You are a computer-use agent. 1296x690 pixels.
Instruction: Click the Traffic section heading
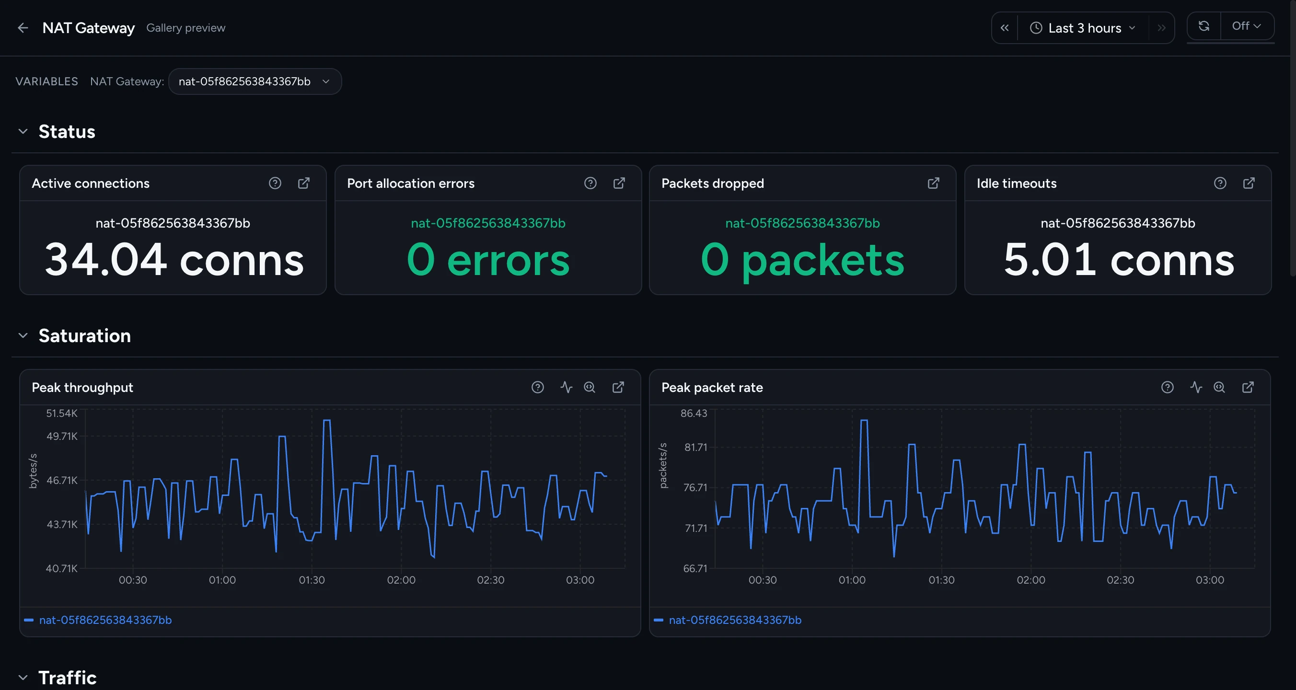pyautogui.click(x=68, y=678)
